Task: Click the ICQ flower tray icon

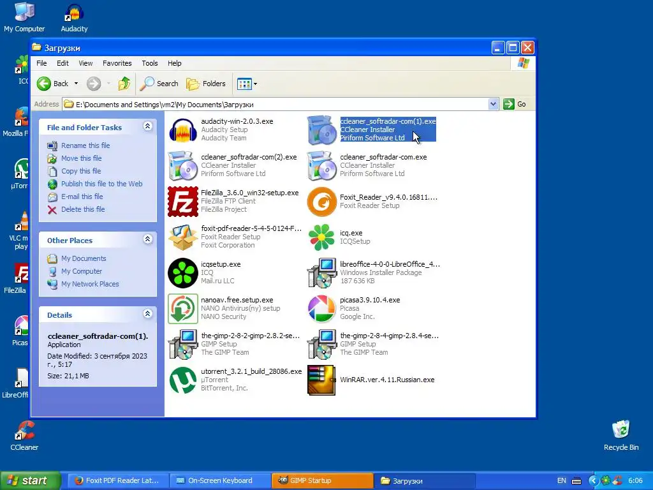Action: [606, 480]
